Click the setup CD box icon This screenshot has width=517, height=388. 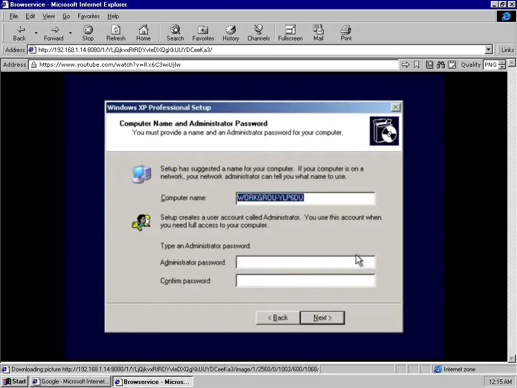(x=384, y=131)
